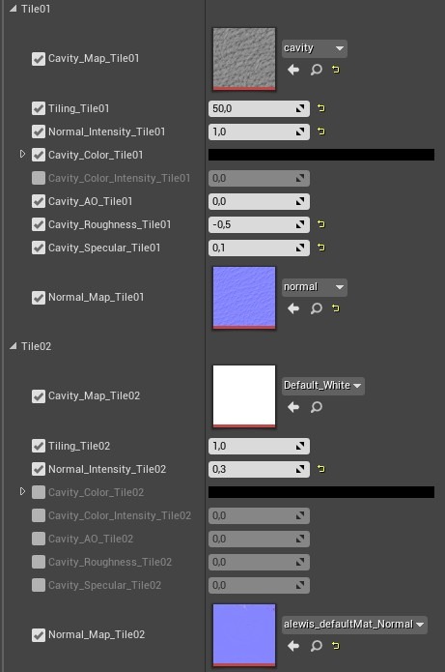Reset Normal_Intensity_Tile02 to default
The image size is (445, 672).
321,469
